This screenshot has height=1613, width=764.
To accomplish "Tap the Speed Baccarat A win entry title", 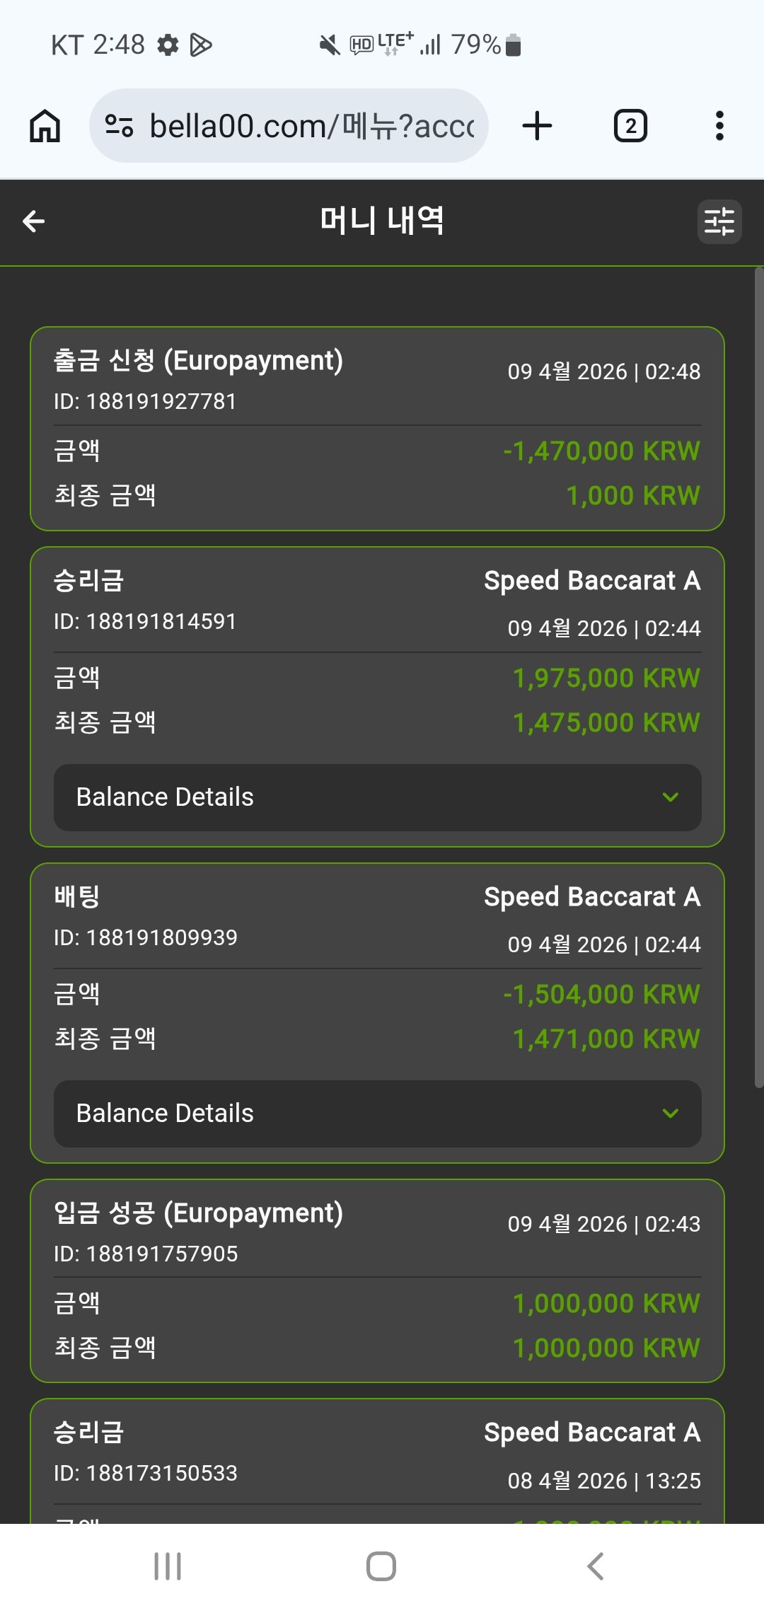I will 591,581.
